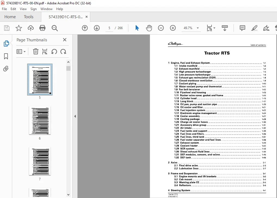The height and width of the screenshot is (198, 277).
Task: Switch to the Tools tab
Action: click(29, 17)
